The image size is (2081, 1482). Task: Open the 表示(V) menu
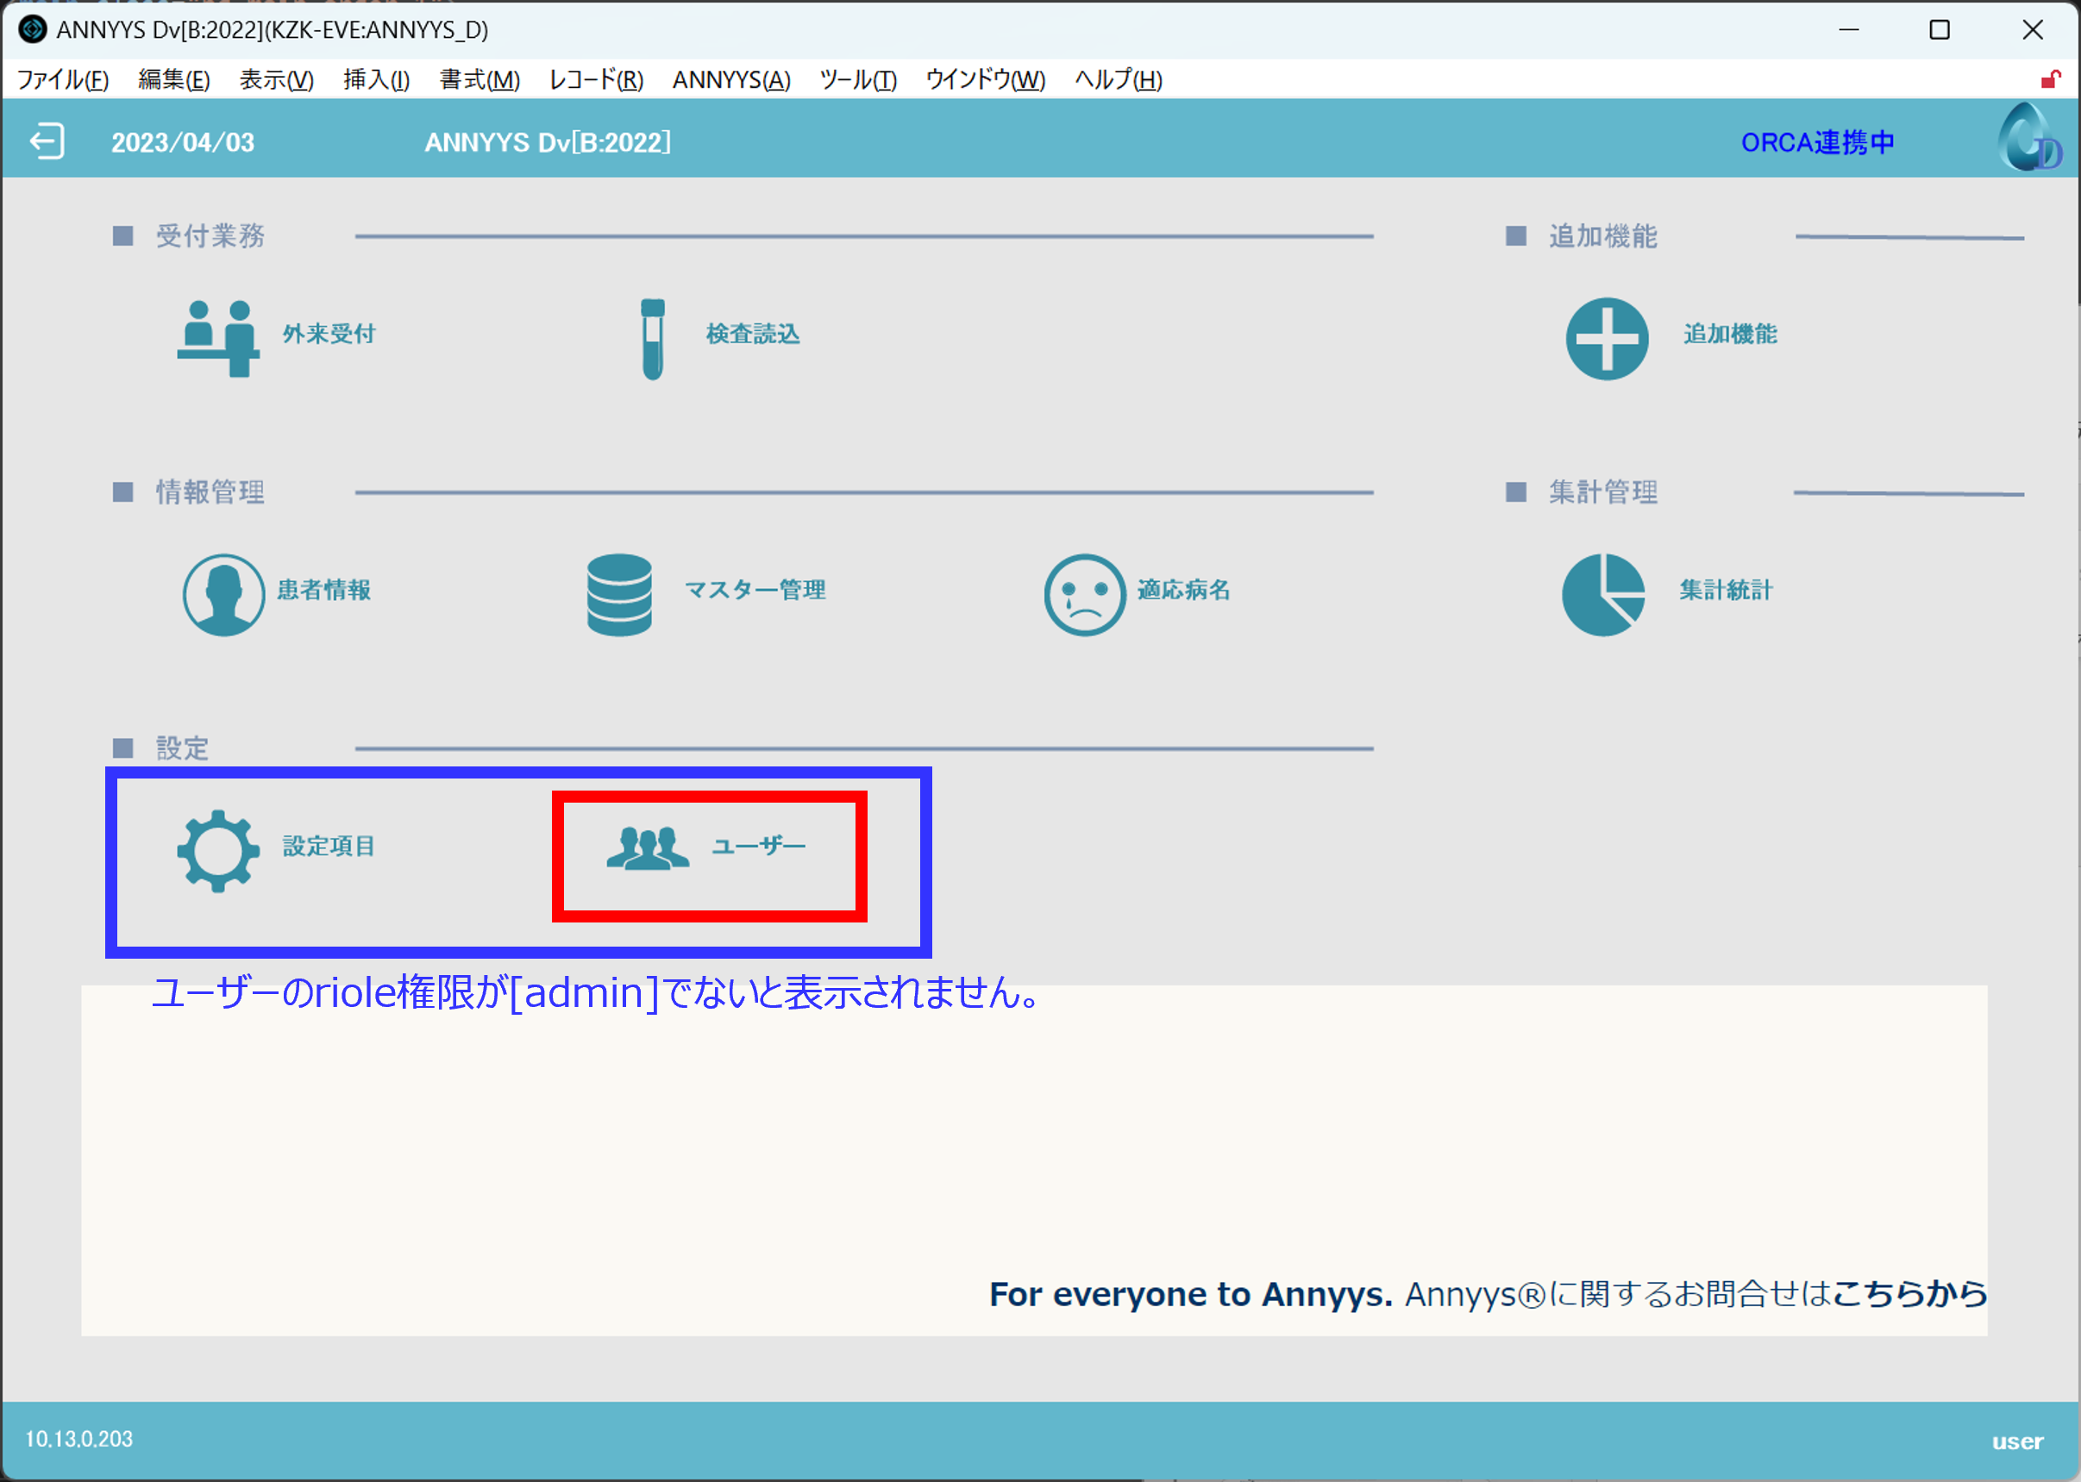point(277,79)
